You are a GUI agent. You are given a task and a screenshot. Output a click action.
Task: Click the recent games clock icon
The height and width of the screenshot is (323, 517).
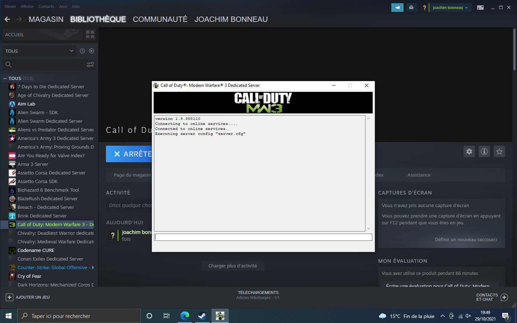click(x=82, y=51)
